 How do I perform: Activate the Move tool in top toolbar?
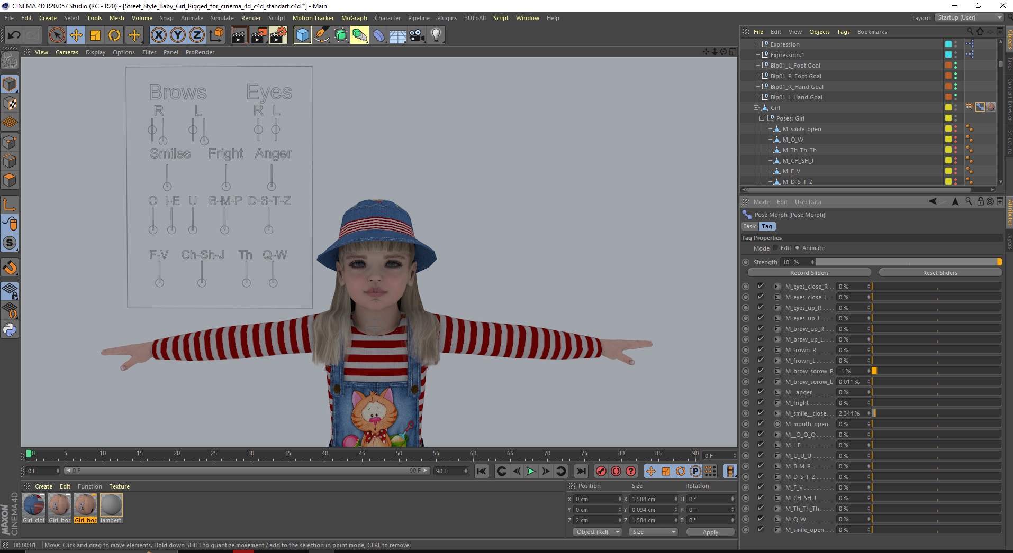tap(76, 35)
